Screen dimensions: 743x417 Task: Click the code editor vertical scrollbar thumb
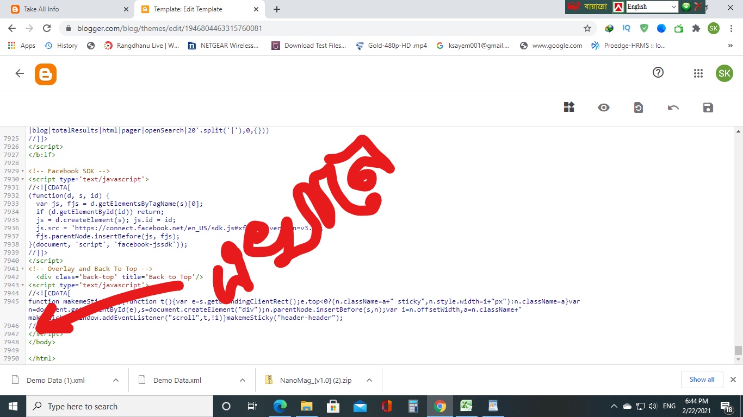click(738, 351)
